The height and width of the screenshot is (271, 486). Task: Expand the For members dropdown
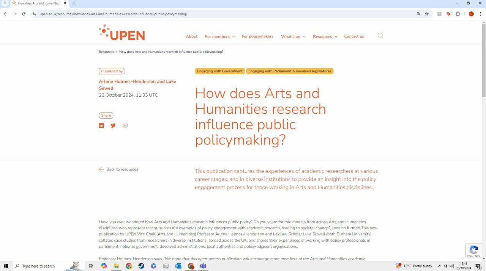click(220, 37)
